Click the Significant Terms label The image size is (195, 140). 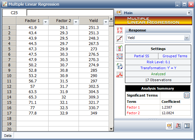point(142,95)
